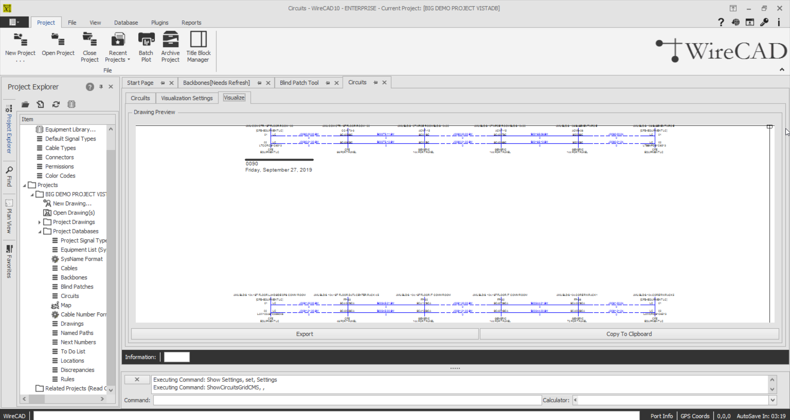The image size is (790, 420).
Task: Switch to the File ribbon tab
Action: pyautogui.click(x=72, y=23)
